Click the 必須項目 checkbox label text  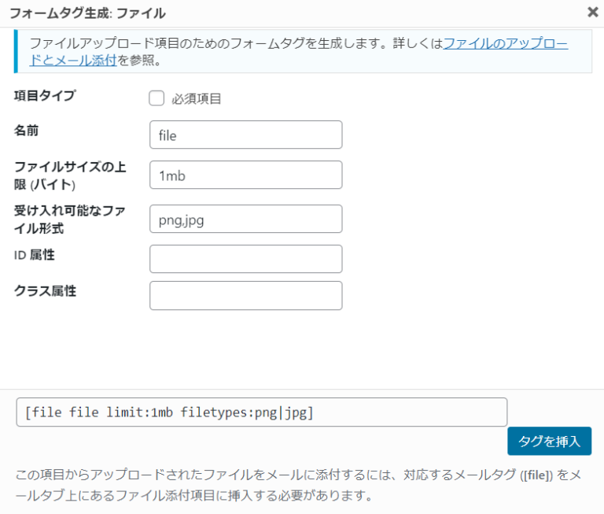click(x=196, y=99)
